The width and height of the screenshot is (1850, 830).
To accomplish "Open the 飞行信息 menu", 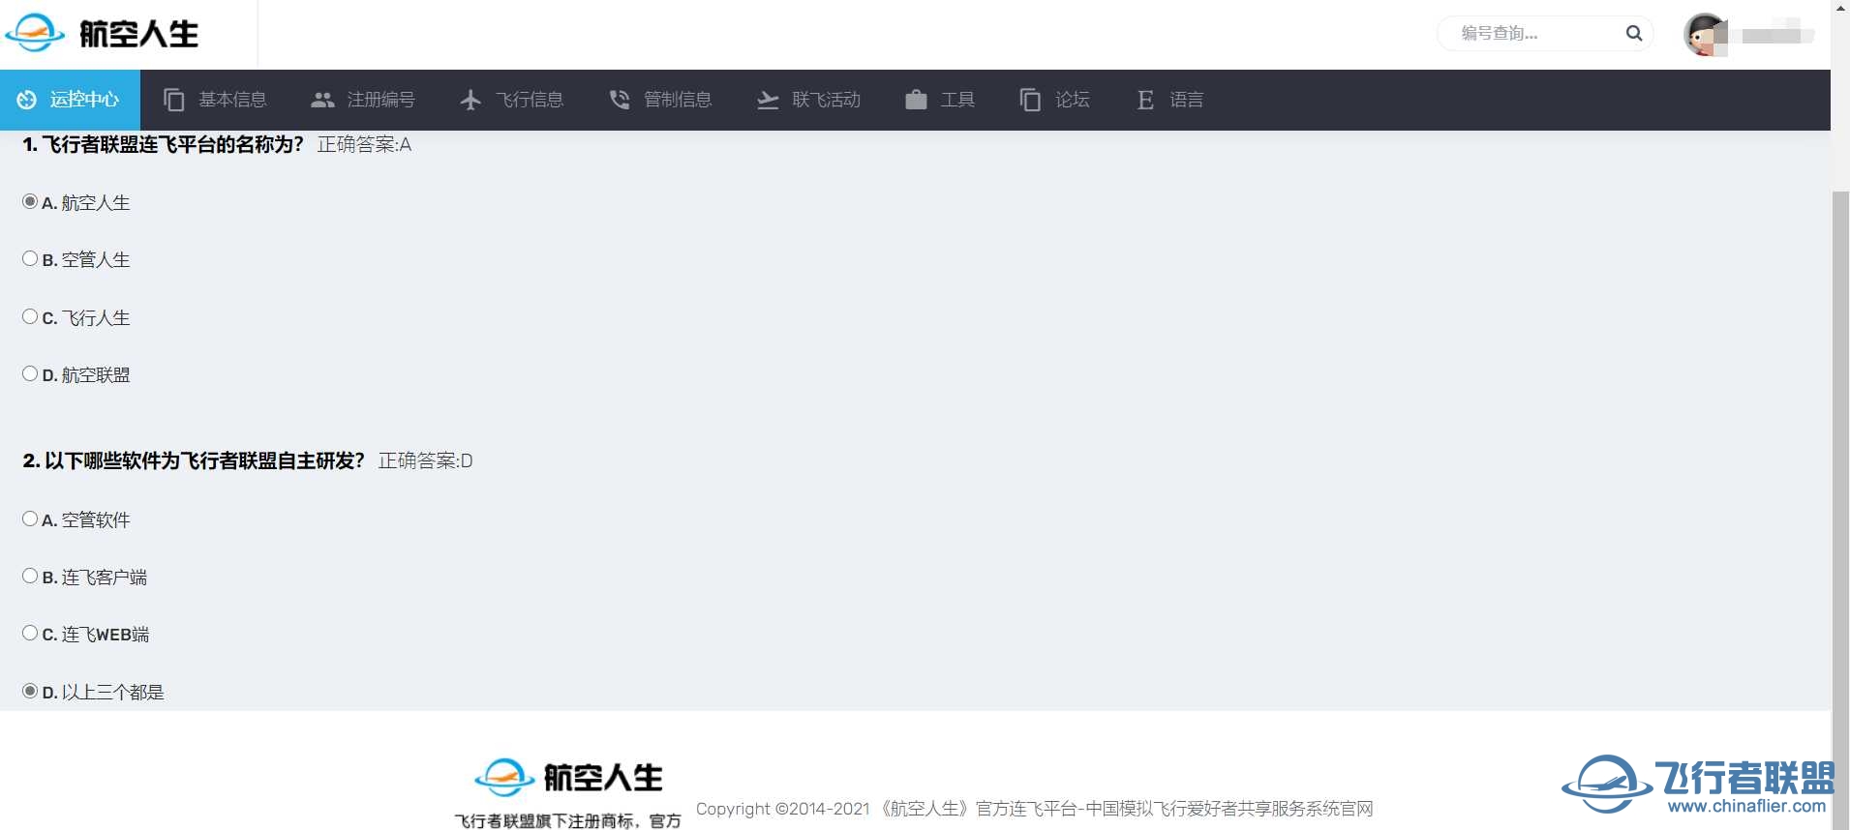I will click(x=511, y=100).
